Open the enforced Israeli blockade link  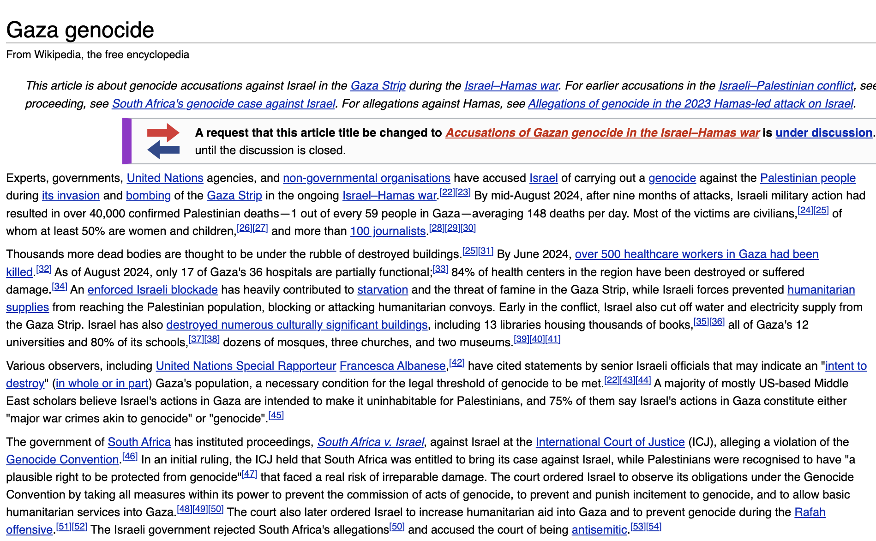click(x=153, y=290)
